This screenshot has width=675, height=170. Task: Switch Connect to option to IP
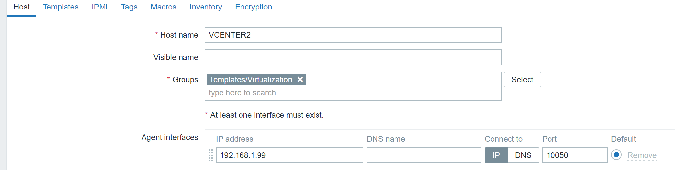[x=496, y=155]
